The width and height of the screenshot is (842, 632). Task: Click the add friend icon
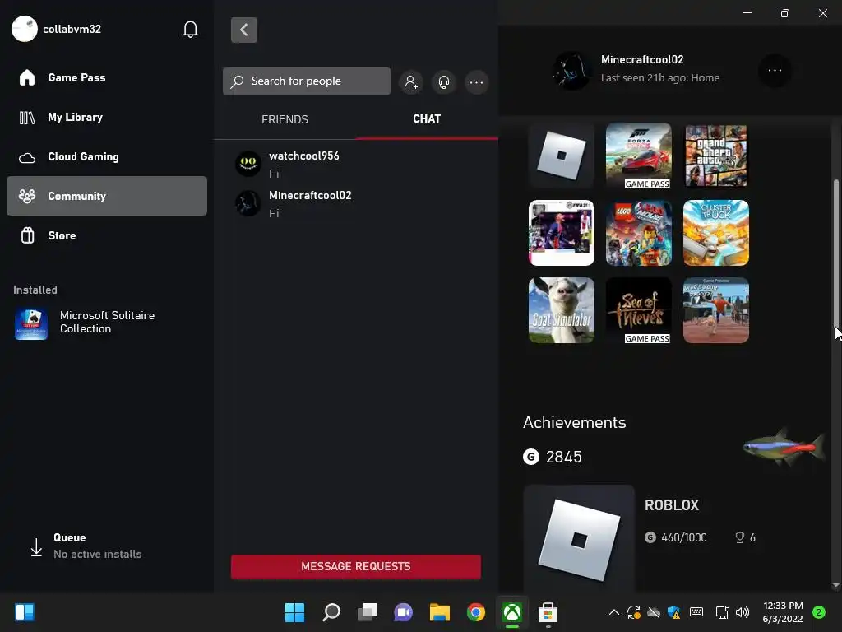pos(411,81)
